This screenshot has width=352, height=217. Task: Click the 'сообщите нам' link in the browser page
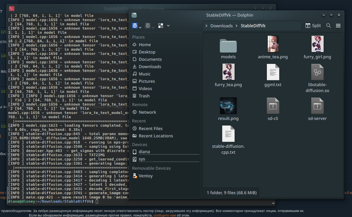(165, 215)
